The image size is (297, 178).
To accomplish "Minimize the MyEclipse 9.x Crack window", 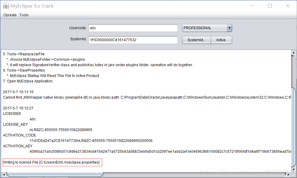I will tap(252, 6).
